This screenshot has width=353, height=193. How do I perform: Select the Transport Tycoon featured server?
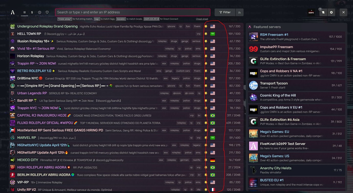coord(281,85)
